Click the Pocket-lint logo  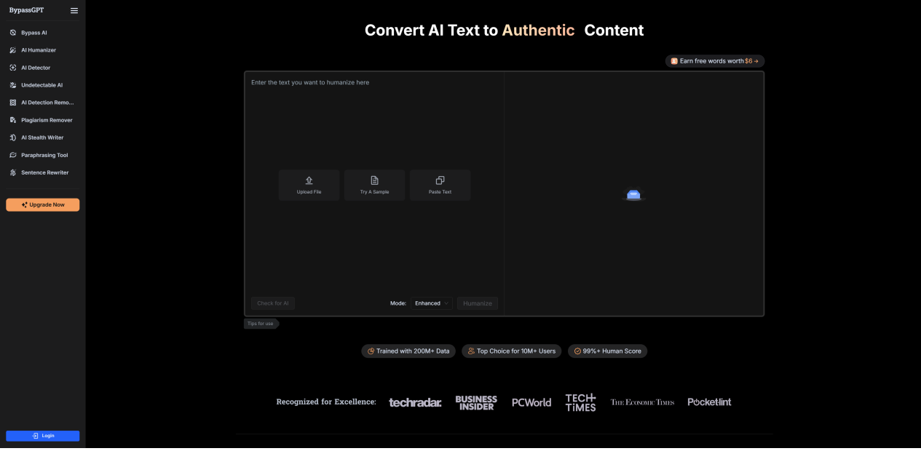(x=709, y=402)
